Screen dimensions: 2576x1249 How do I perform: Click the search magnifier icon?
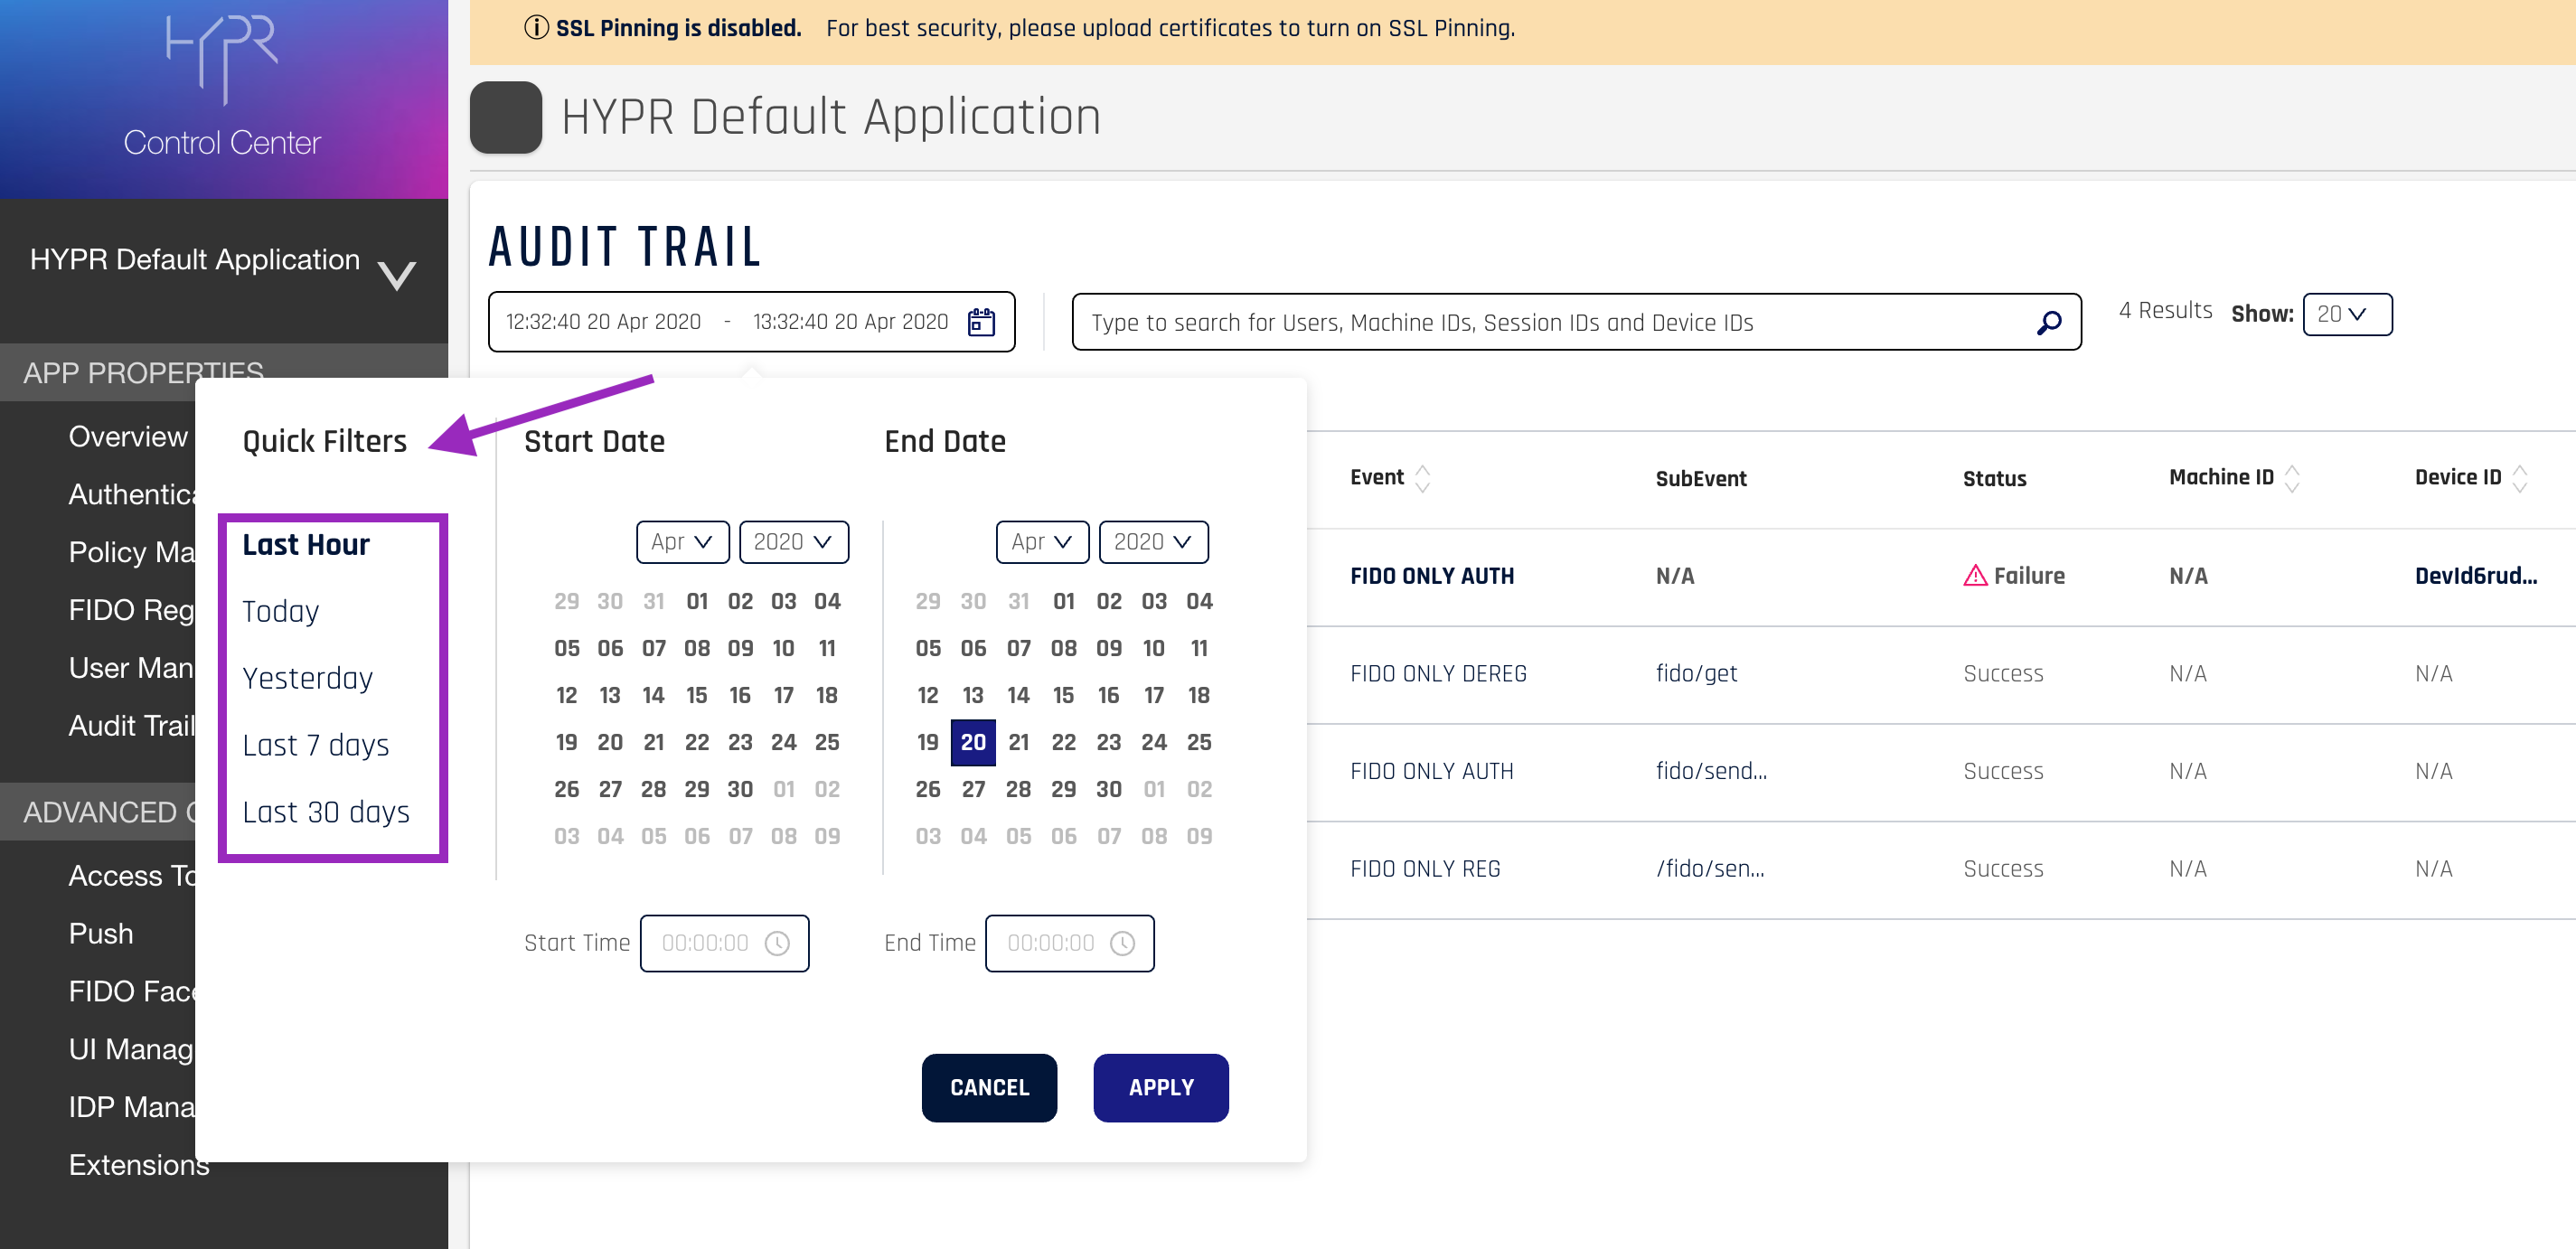click(2048, 322)
